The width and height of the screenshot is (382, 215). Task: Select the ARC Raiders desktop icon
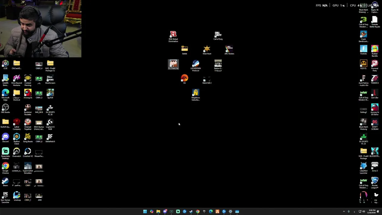[229, 50]
